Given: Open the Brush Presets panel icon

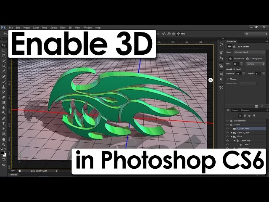Looking at the screenshot, I should click(x=221, y=52).
